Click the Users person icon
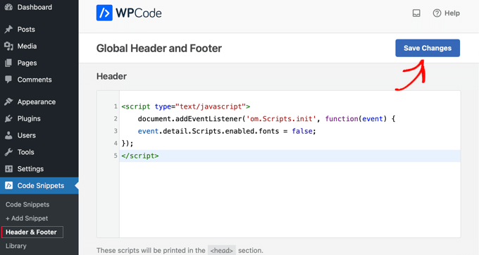479x255 pixels. pos(8,135)
